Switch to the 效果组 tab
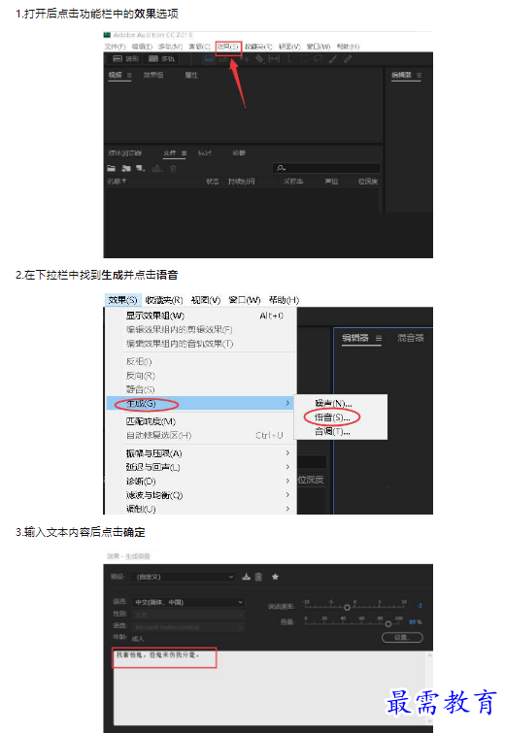 pyautogui.click(x=153, y=76)
